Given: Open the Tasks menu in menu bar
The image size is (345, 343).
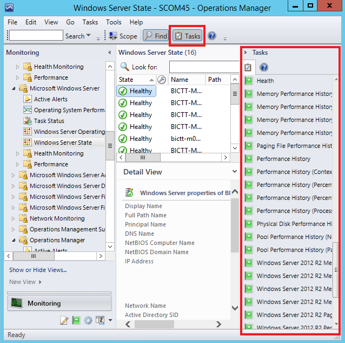Looking at the screenshot, I should (x=90, y=22).
